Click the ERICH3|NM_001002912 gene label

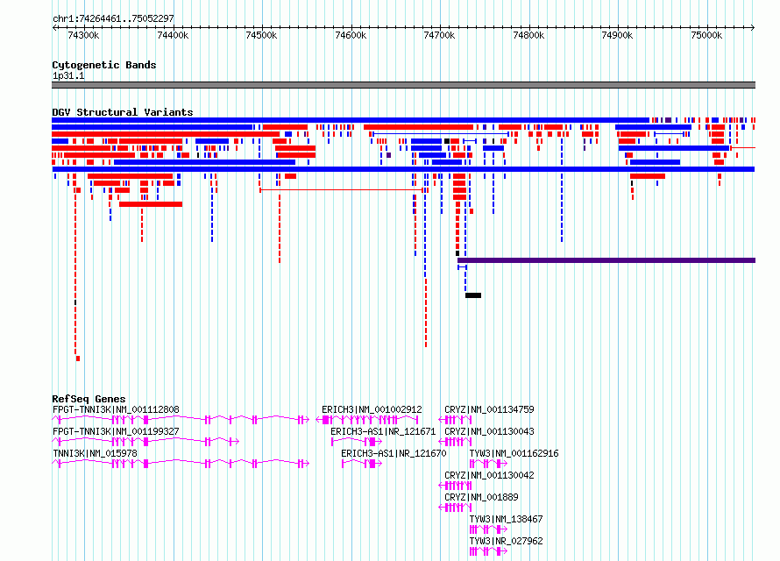click(372, 409)
